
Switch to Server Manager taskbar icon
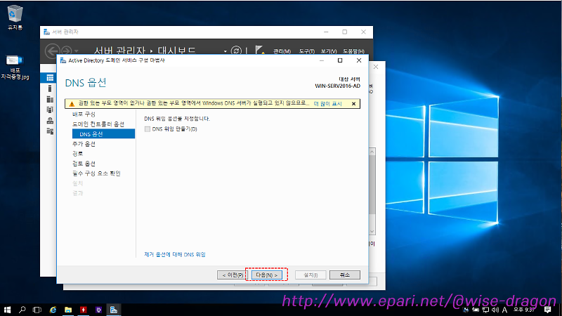click(114, 310)
